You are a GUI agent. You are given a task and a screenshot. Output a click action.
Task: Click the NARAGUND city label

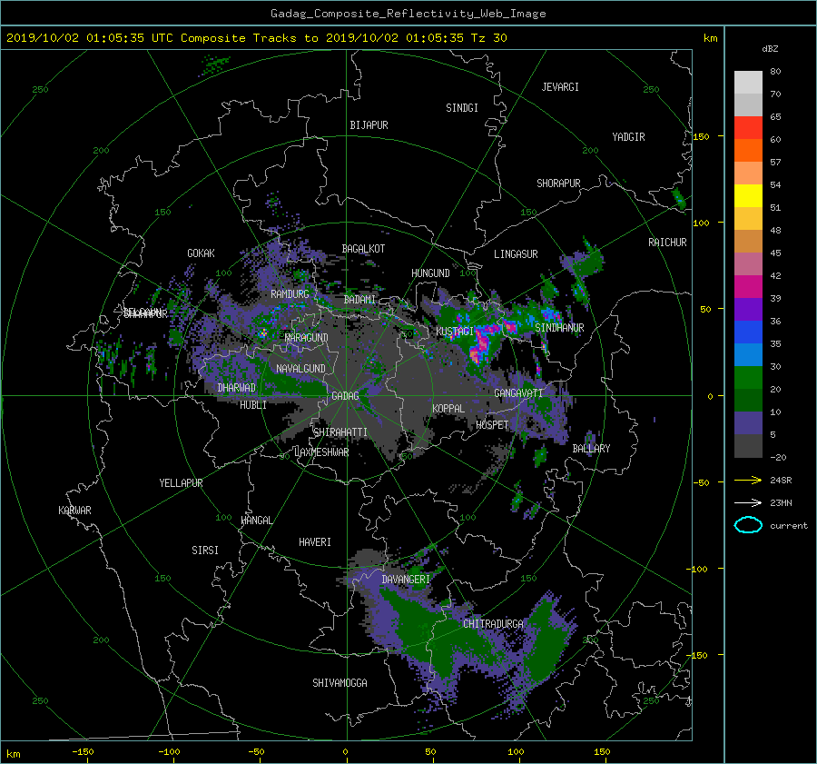(x=307, y=338)
